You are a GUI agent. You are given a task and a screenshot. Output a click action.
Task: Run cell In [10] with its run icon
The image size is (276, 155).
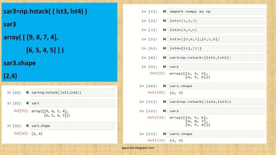click(x=164, y=86)
